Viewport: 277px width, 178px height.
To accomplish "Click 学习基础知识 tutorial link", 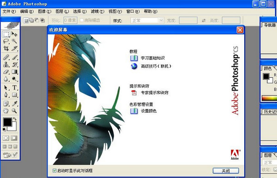I will (x=153, y=58).
